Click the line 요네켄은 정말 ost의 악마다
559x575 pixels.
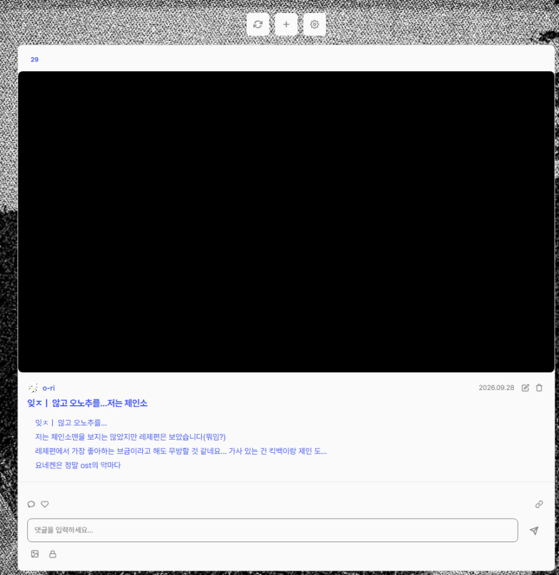coord(78,465)
